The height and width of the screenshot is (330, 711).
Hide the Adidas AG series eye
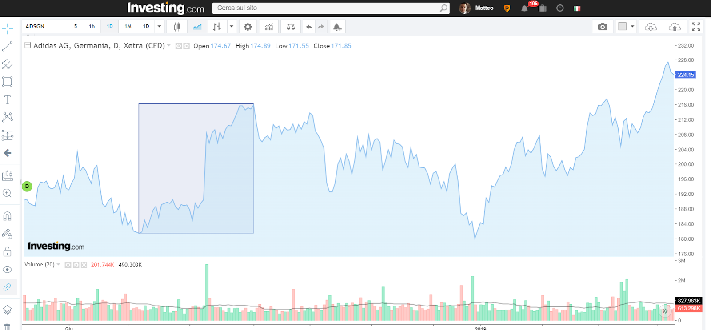click(179, 46)
